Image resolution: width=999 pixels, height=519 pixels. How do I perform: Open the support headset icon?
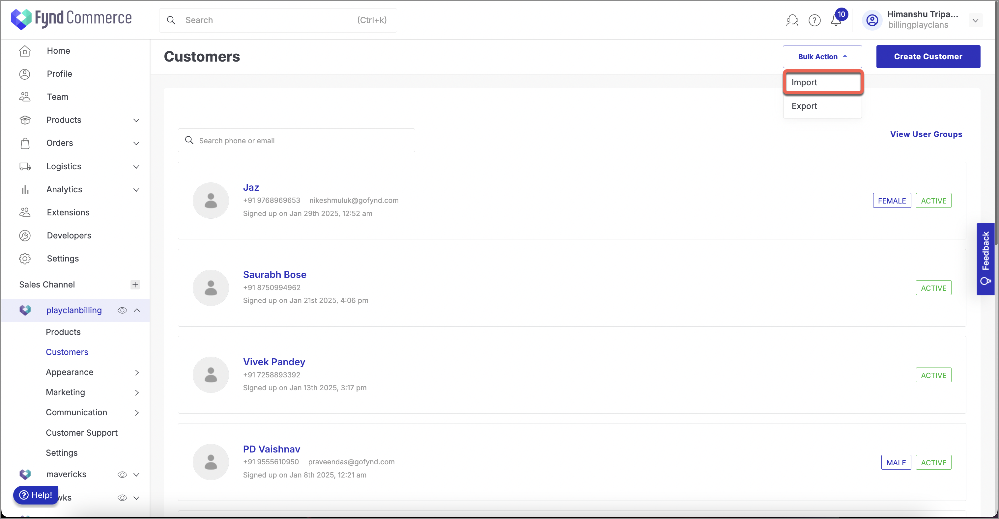(x=792, y=20)
